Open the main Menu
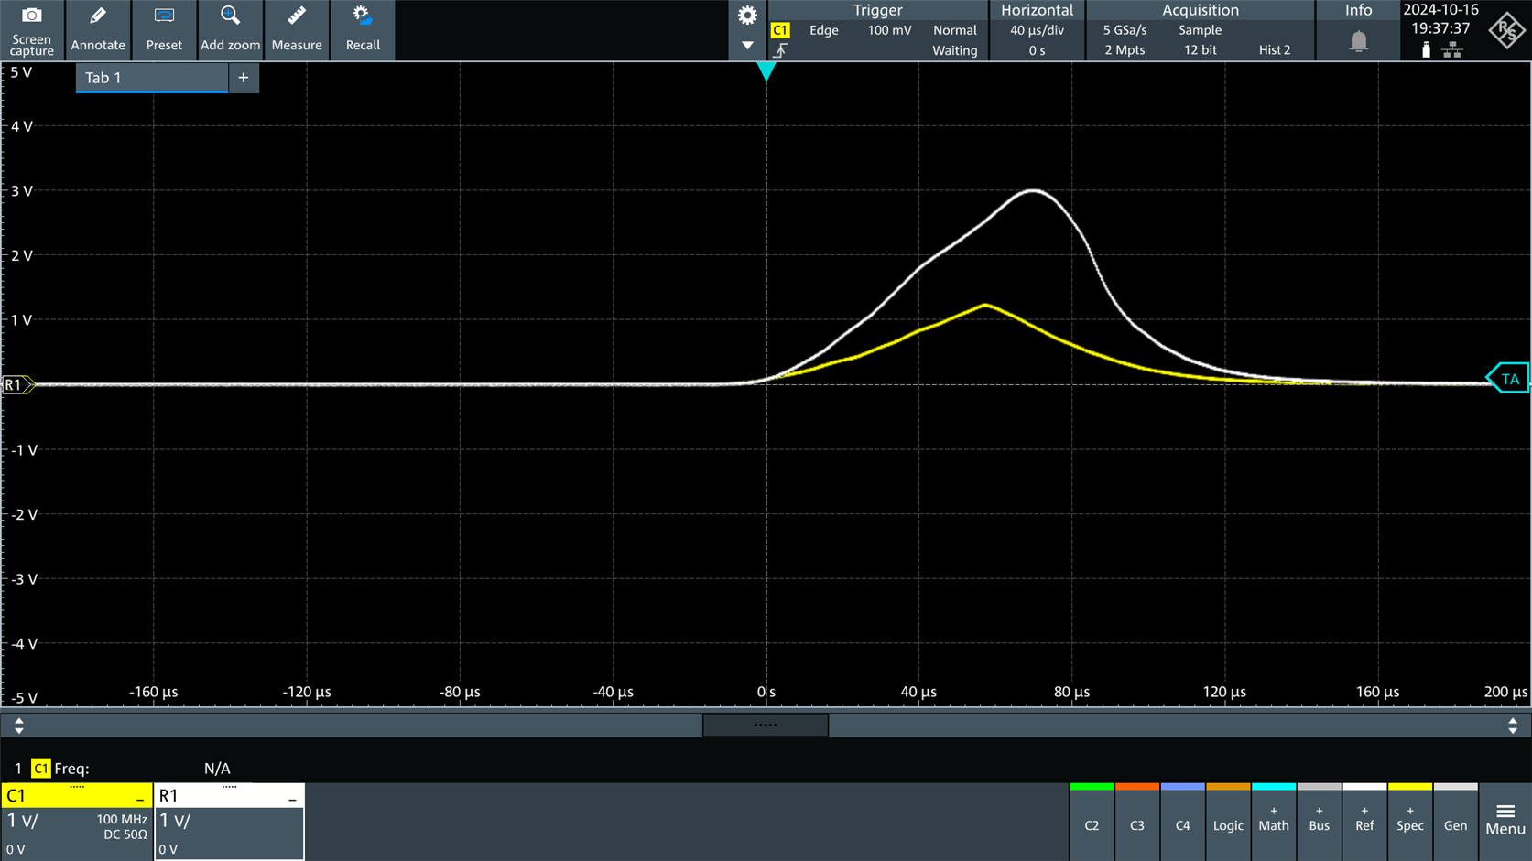 (1505, 821)
